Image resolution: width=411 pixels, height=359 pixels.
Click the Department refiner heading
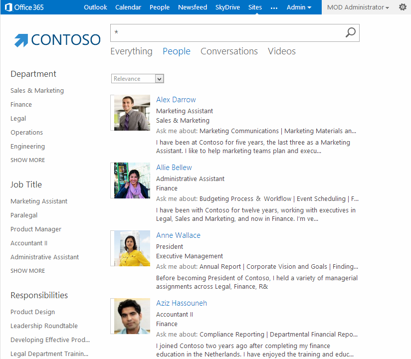tap(33, 74)
